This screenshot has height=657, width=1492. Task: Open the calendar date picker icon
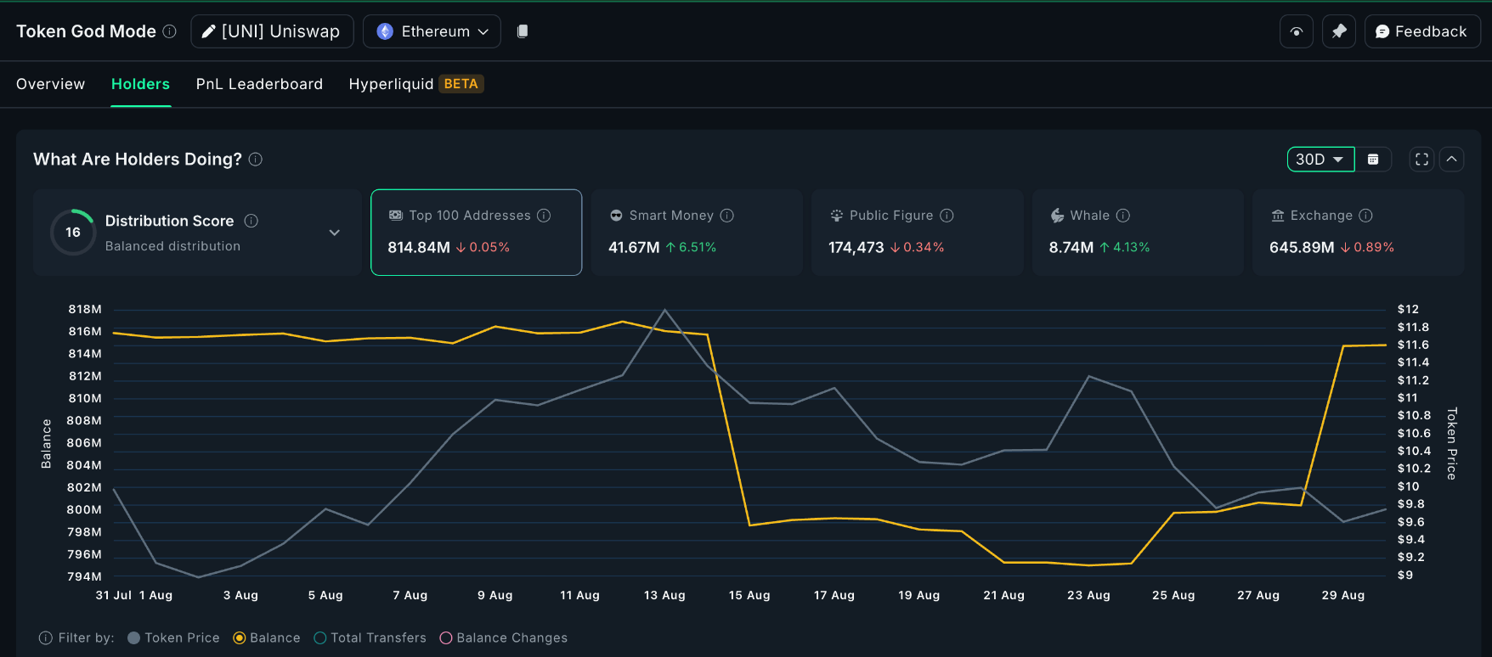pyautogui.click(x=1373, y=160)
